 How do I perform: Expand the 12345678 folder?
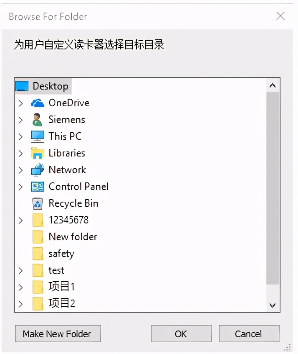tap(21, 220)
